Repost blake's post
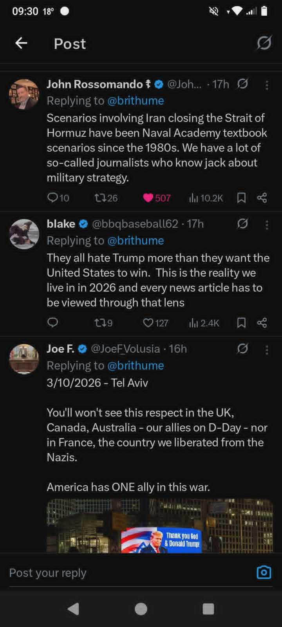 click(x=99, y=323)
